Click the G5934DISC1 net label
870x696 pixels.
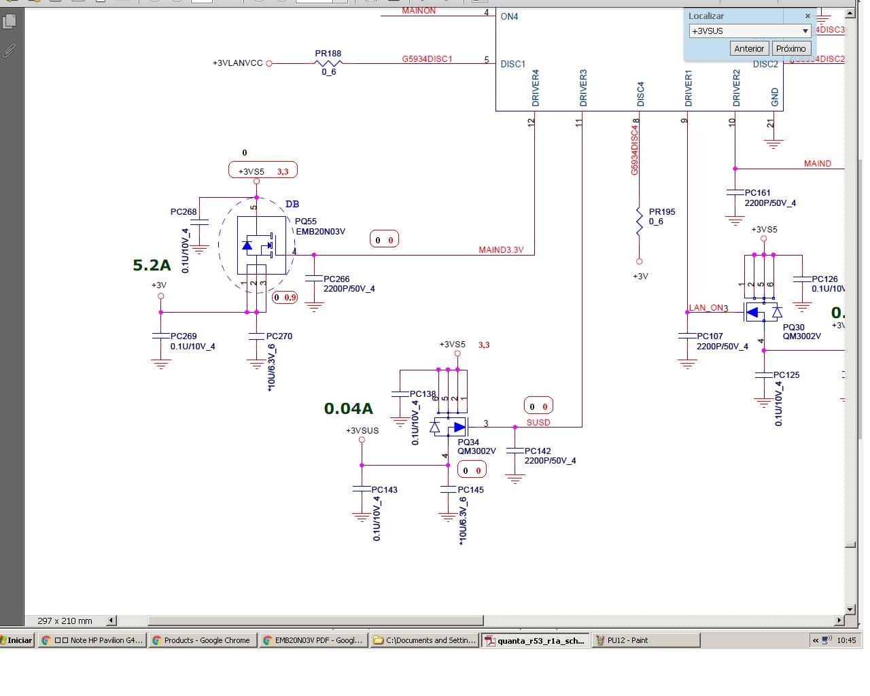[x=427, y=58]
